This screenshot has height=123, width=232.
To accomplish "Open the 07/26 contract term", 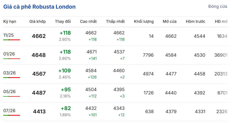I will coord(9,111).
